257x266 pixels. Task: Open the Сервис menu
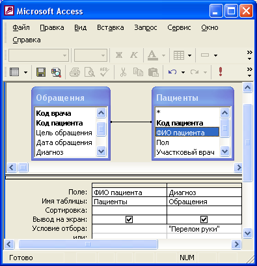(x=179, y=27)
